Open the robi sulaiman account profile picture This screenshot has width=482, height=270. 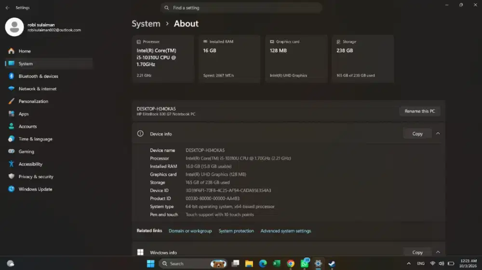[14, 27]
